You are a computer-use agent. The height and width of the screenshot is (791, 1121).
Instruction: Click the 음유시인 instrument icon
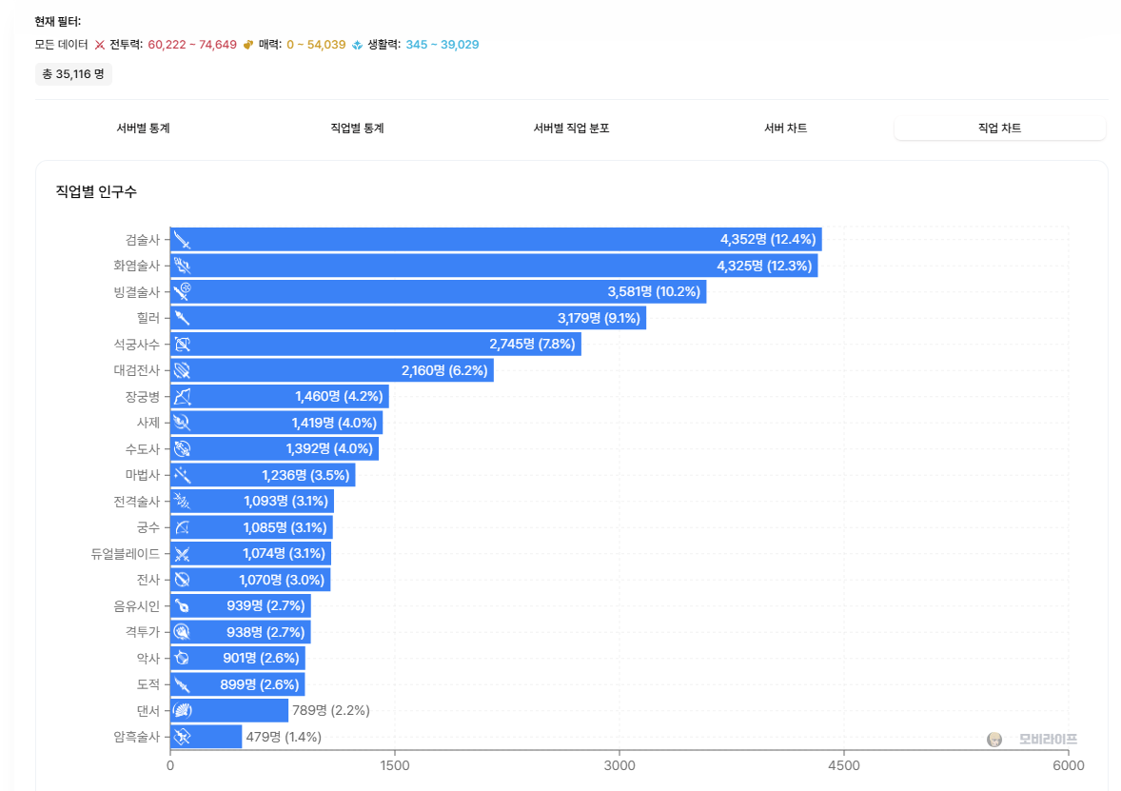click(183, 606)
